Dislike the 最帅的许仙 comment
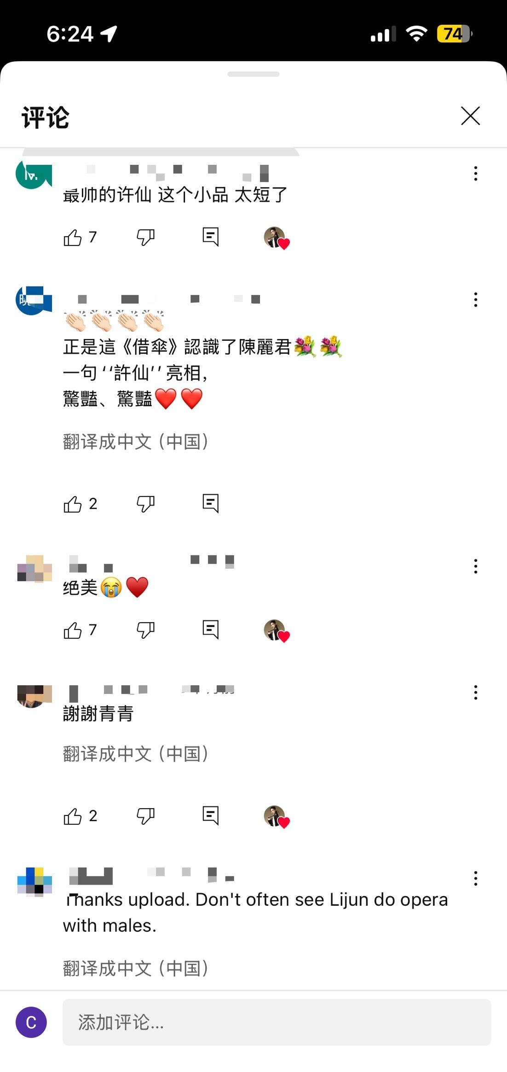The width and height of the screenshot is (507, 1072). pos(145,238)
